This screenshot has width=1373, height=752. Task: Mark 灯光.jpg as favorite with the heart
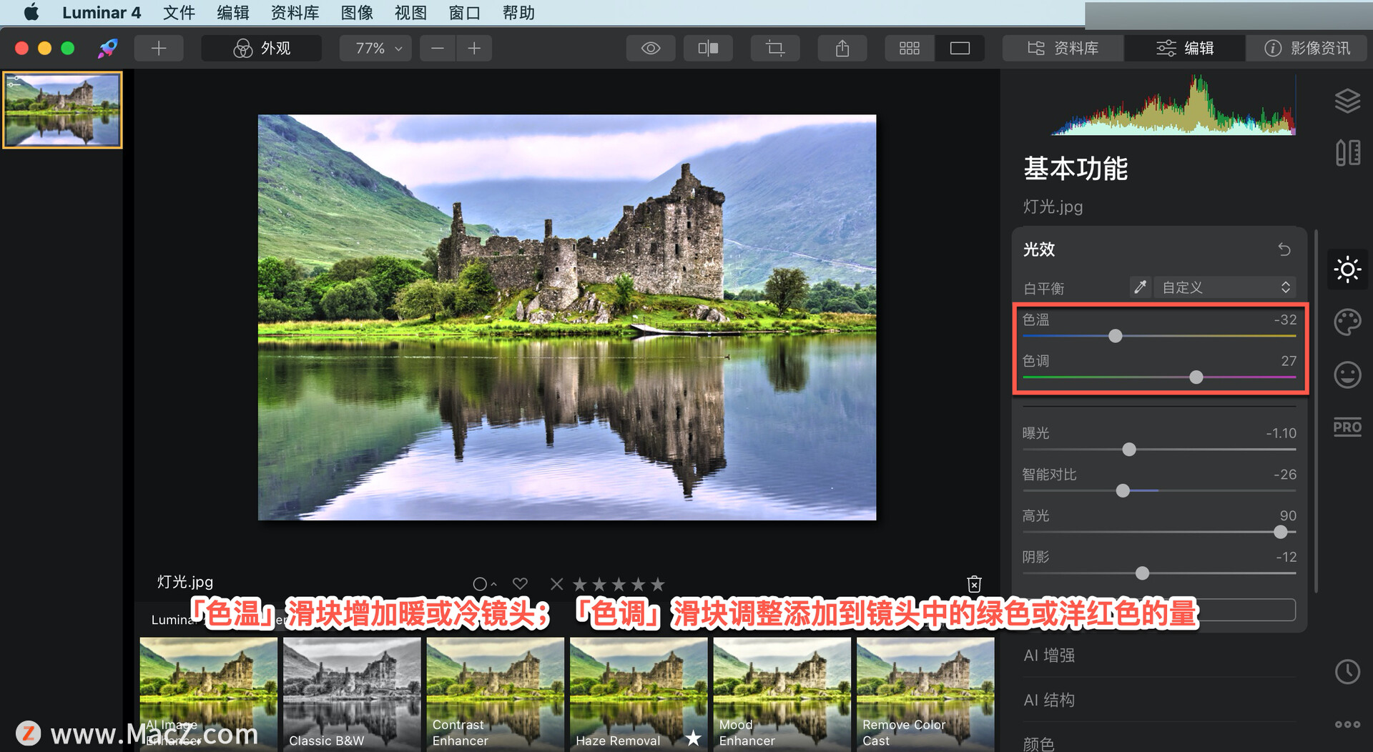[x=520, y=583]
